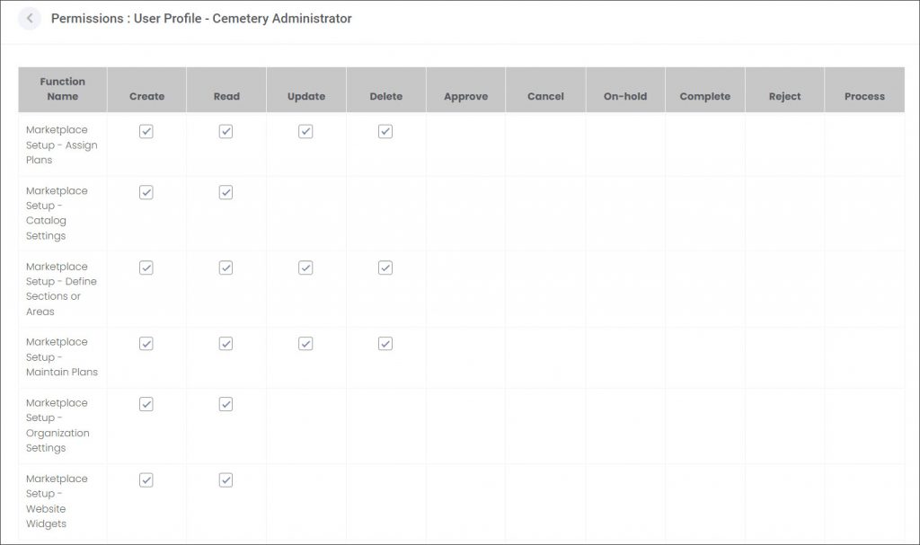Select the 'Marketplace Setup - Organization Settings' label
The width and height of the screenshot is (920, 545).
pos(57,426)
